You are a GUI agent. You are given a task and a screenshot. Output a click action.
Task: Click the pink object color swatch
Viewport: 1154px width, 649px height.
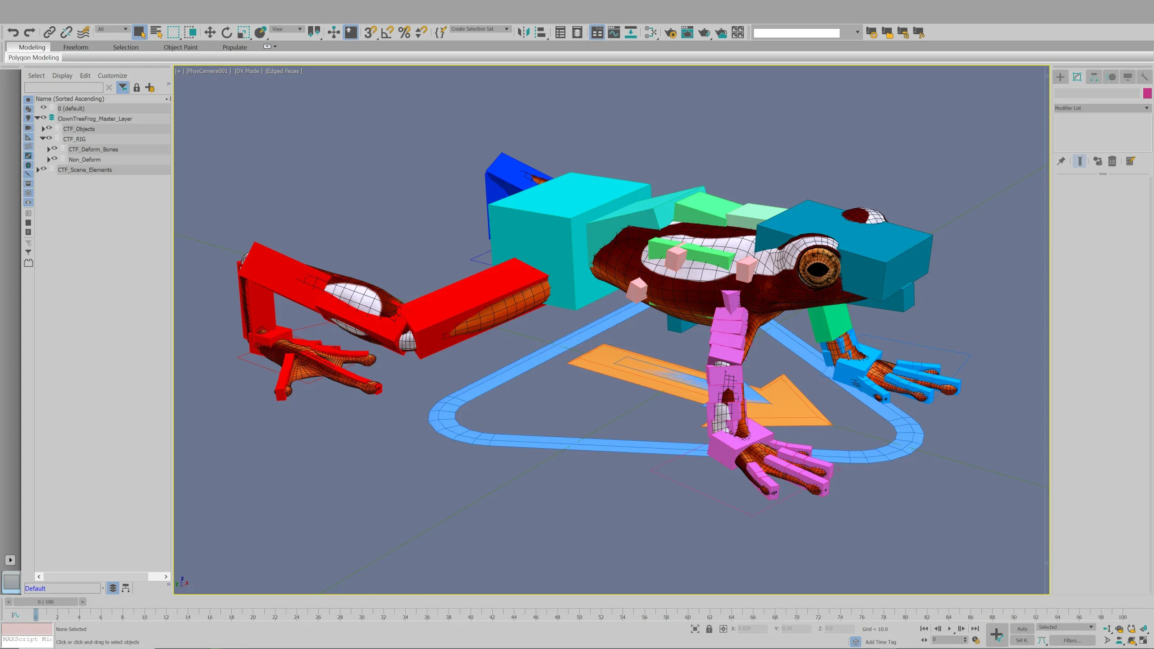pos(1147,93)
